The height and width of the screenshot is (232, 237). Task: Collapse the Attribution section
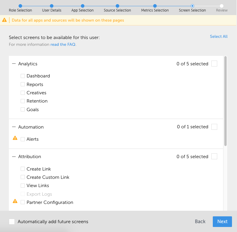coord(14,157)
